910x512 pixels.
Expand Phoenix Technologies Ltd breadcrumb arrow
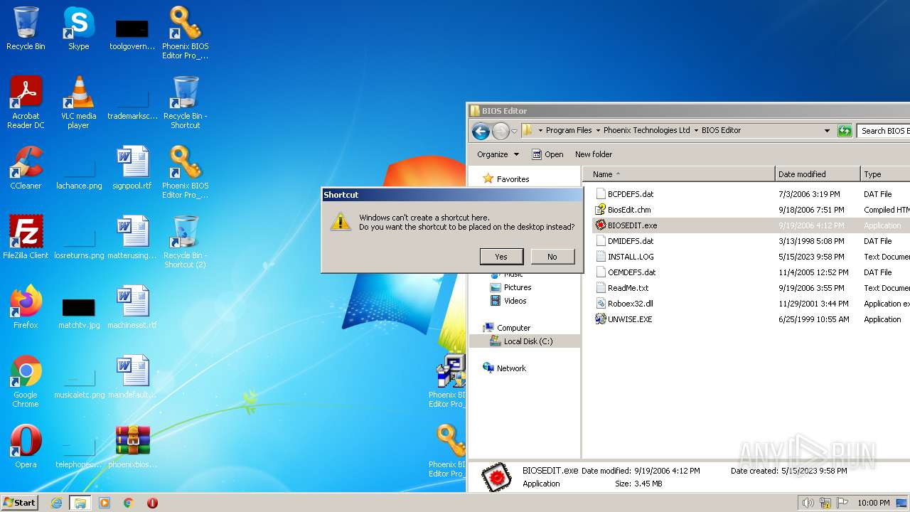point(696,131)
